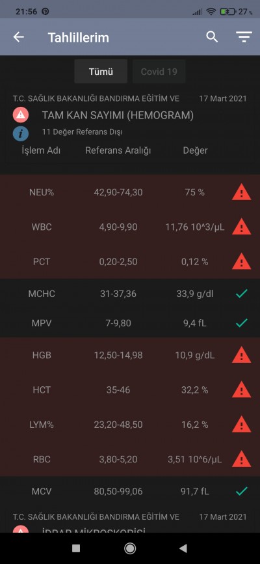Image resolution: width=260 pixels, height=564 pixels.
Task: Open the TAM KAN SAYIMI (HEMOGRAM) title
Action: click(118, 115)
